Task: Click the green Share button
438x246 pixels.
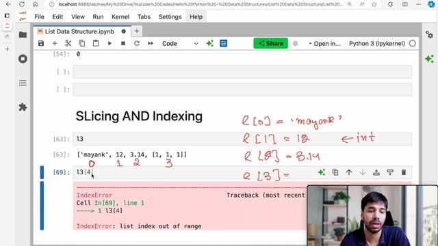Action: 271,44
